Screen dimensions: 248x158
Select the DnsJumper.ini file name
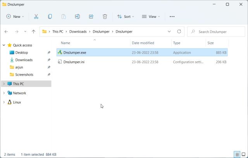pos(74,62)
